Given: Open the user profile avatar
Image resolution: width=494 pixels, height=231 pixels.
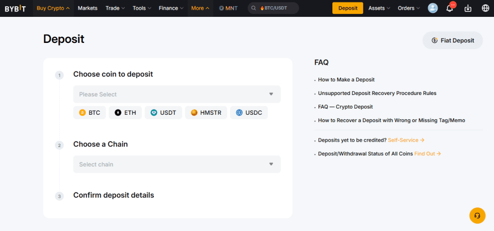Looking at the screenshot, I should click(x=433, y=8).
